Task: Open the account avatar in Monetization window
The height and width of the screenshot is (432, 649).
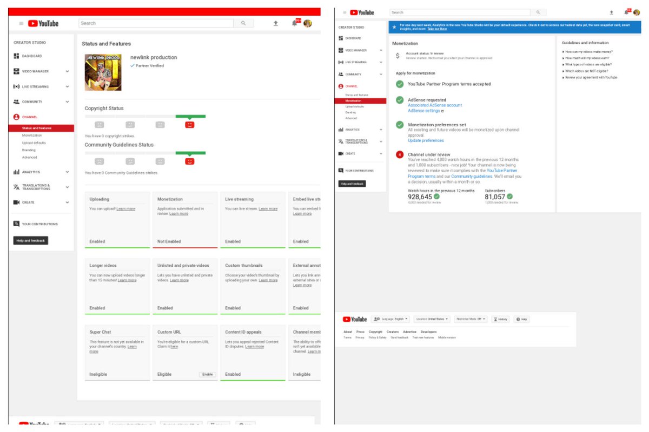Action: click(x=637, y=12)
